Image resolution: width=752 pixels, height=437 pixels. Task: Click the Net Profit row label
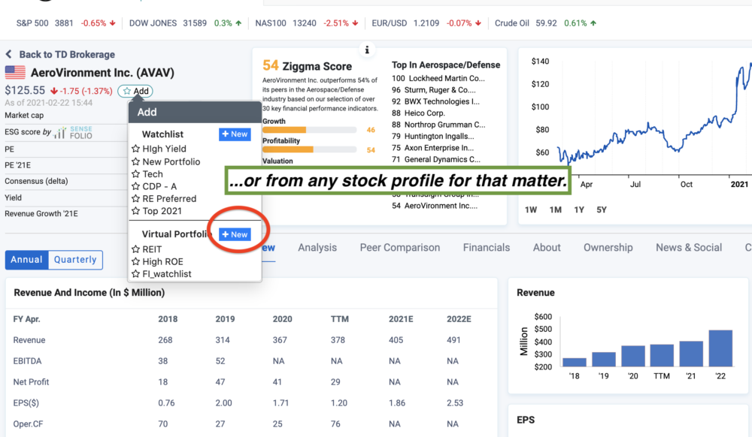[x=31, y=382]
